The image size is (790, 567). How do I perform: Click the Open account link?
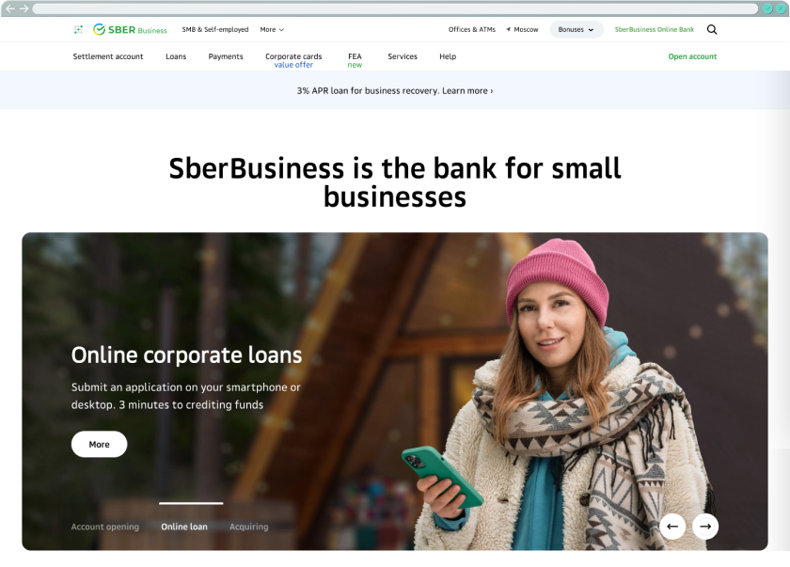coord(692,56)
